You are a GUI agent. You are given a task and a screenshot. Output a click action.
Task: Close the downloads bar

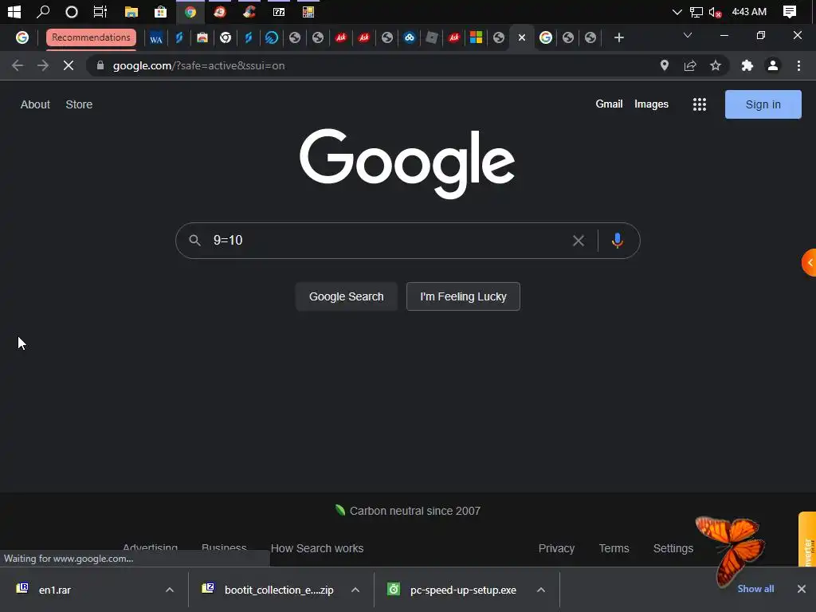click(x=802, y=589)
